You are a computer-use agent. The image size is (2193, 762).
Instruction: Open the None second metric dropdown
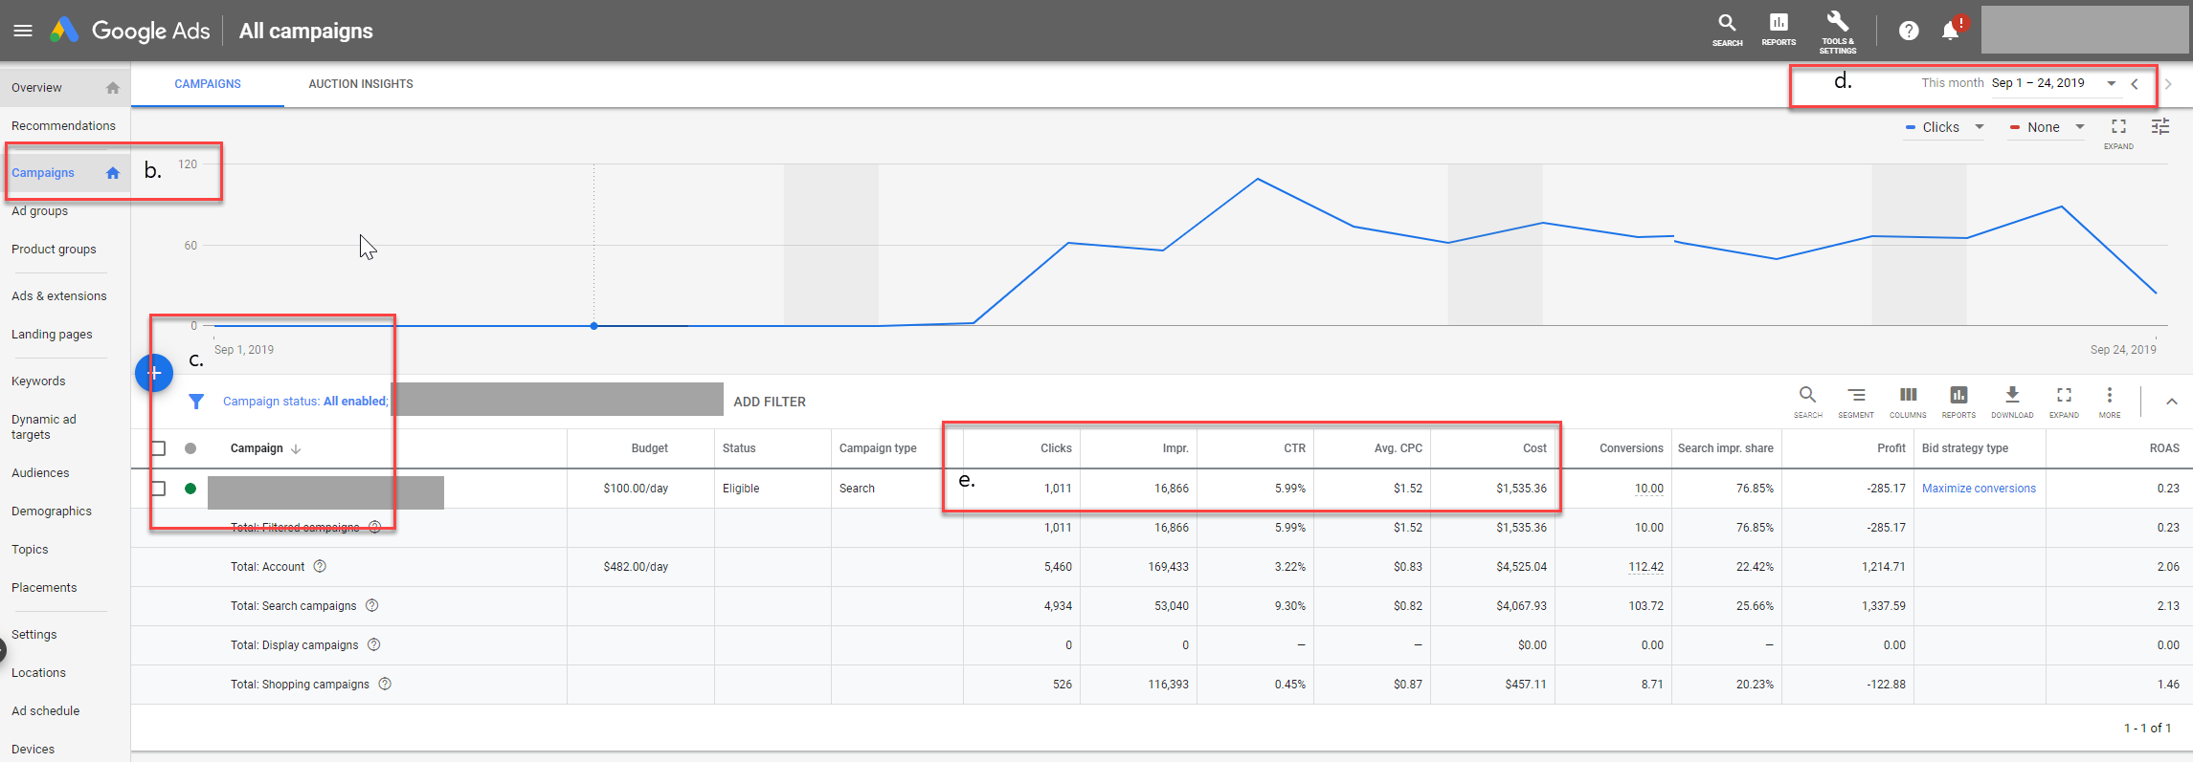2048,127
